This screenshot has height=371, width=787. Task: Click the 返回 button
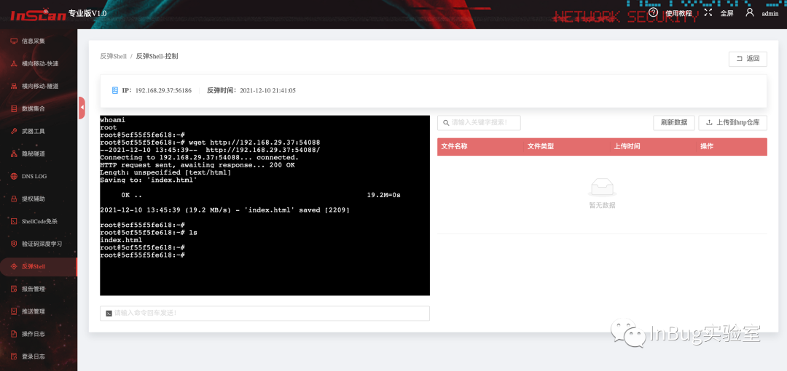click(x=748, y=59)
